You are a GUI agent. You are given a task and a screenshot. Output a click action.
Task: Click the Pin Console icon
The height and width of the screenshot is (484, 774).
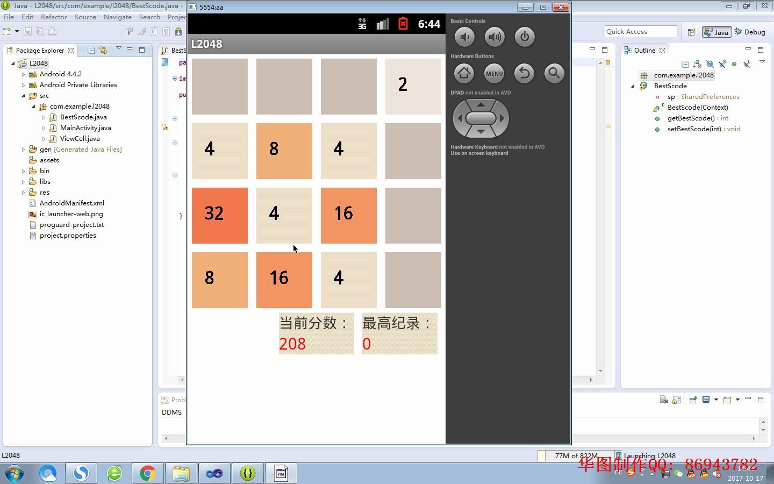tap(693, 400)
